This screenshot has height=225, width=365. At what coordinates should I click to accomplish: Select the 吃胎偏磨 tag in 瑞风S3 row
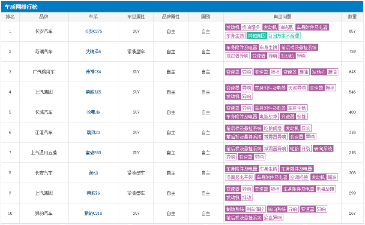272,128
